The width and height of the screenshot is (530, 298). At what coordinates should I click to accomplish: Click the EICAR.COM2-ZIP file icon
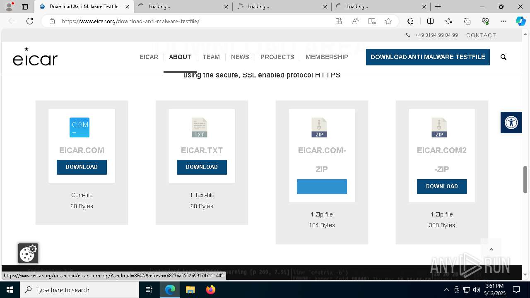coord(439,127)
